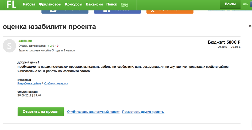Click the budget amount 5000 ₽
The height and width of the screenshot is (130, 252).
tap(233, 42)
